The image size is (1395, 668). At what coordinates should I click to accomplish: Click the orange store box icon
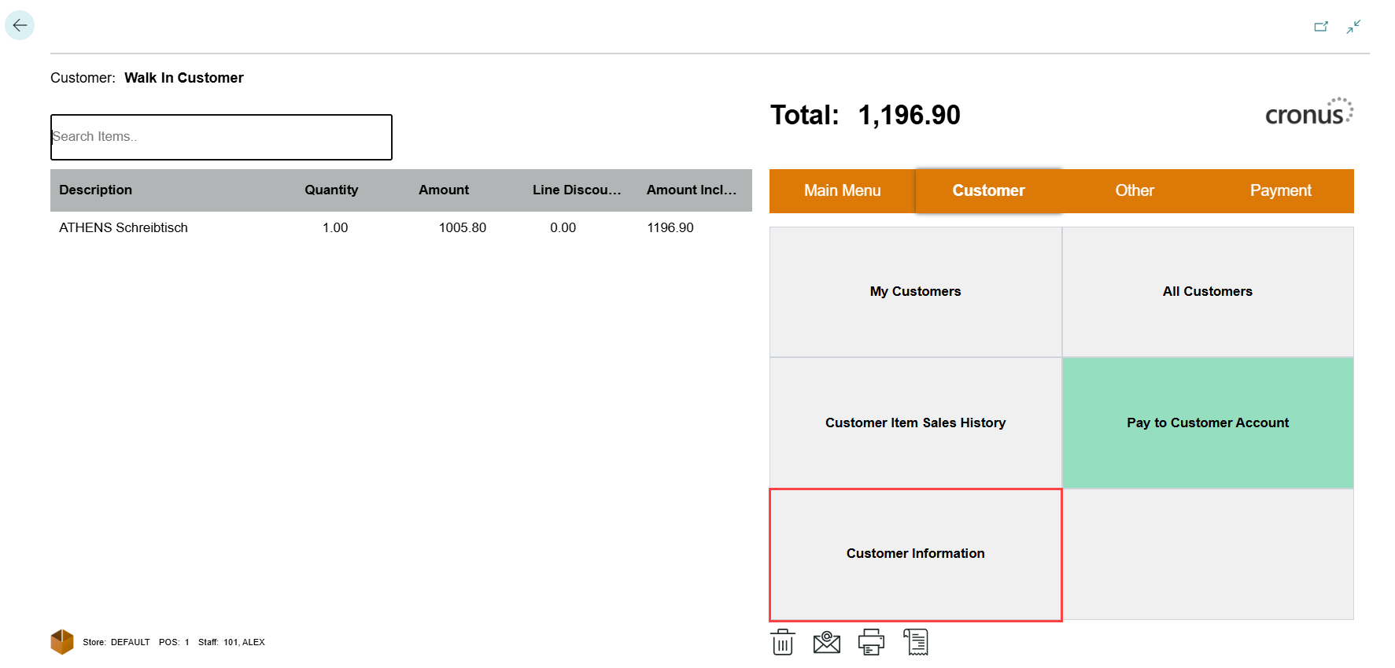point(62,642)
